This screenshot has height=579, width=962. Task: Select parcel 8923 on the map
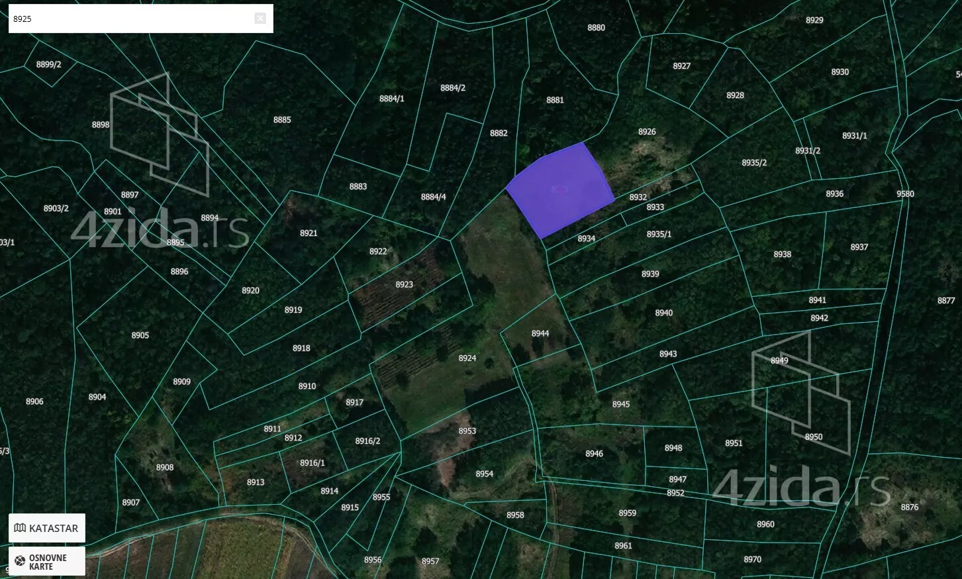(404, 285)
